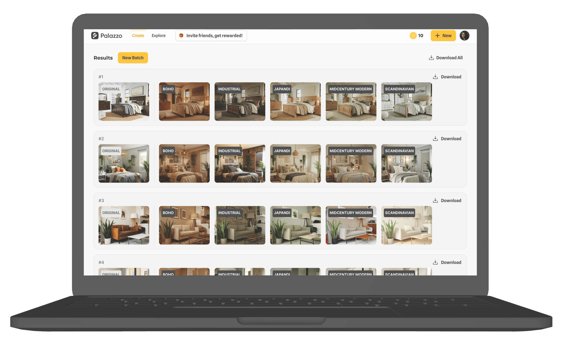Click the yellow New button
The width and height of the screenshot is (564, 343).
tap(443, 35)
